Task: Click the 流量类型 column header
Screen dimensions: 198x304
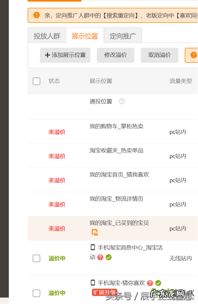Action: 181,81
